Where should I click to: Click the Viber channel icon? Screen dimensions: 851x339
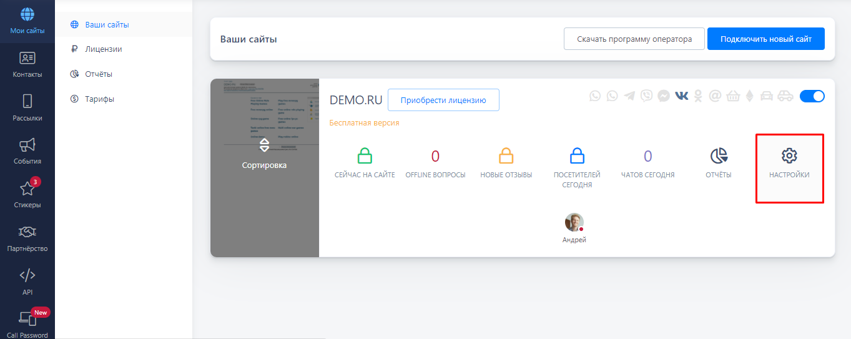(647, 96)
